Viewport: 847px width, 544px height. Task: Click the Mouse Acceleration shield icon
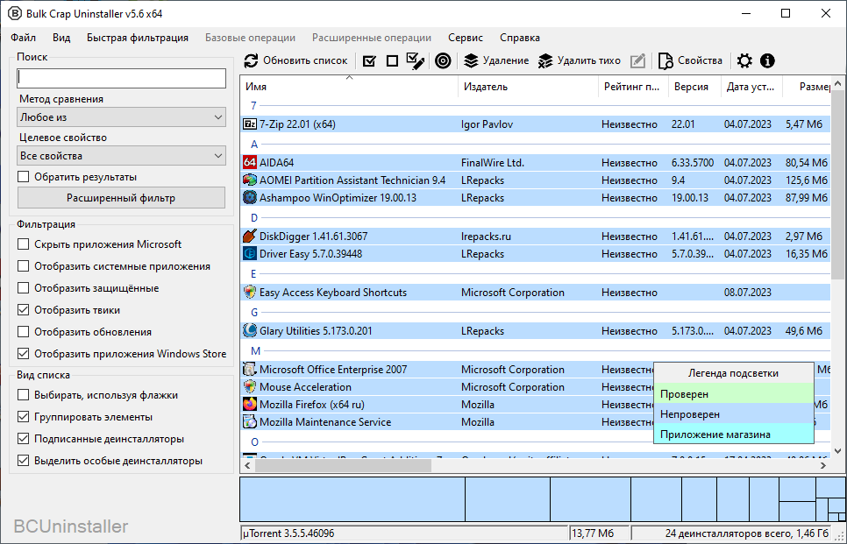click(x=250, y=387)
